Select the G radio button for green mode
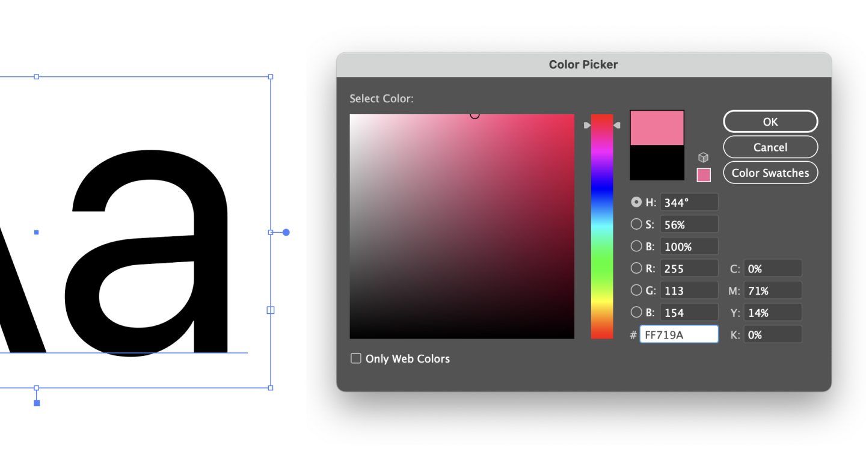The width and height of the screenshot is (866, 466). [636, 290]
